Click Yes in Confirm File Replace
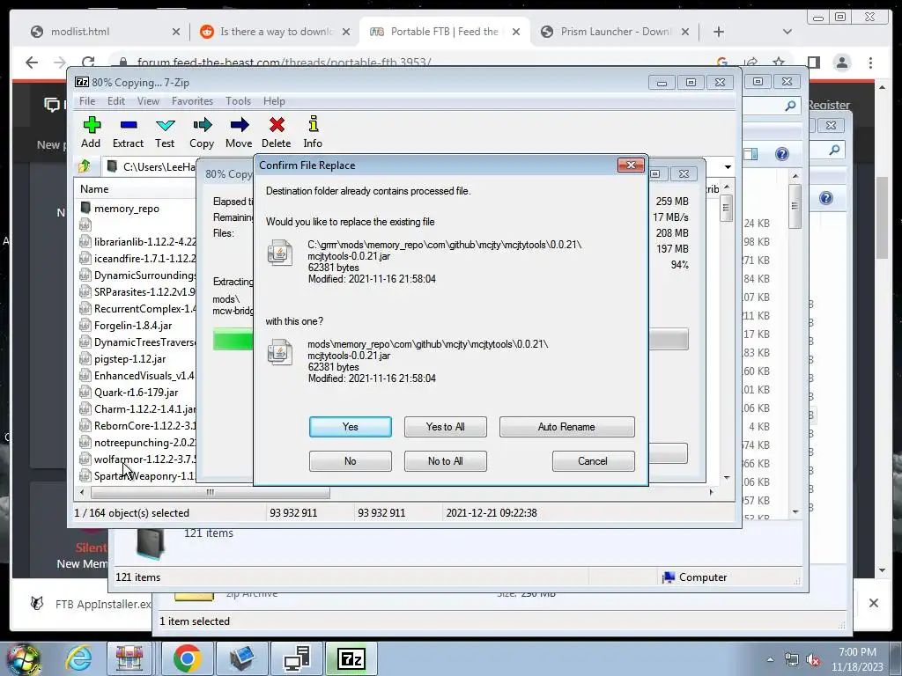 point(351,427)
